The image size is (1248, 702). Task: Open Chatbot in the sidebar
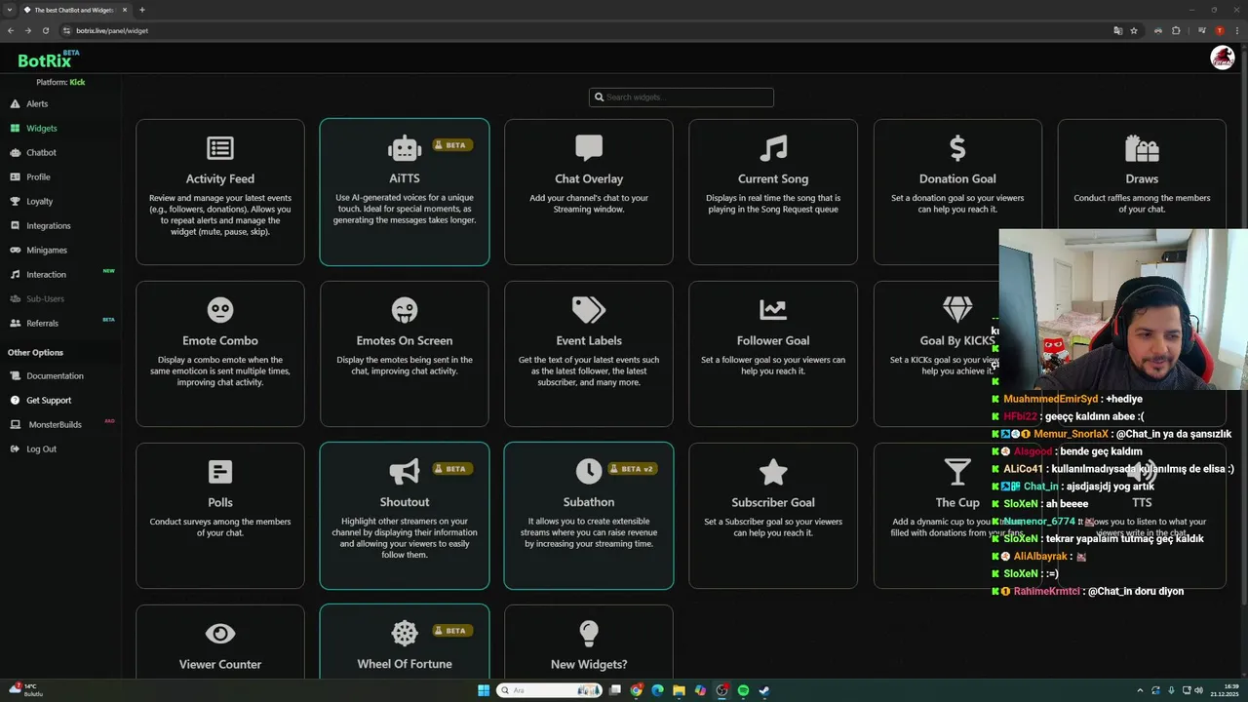[41, 153]
